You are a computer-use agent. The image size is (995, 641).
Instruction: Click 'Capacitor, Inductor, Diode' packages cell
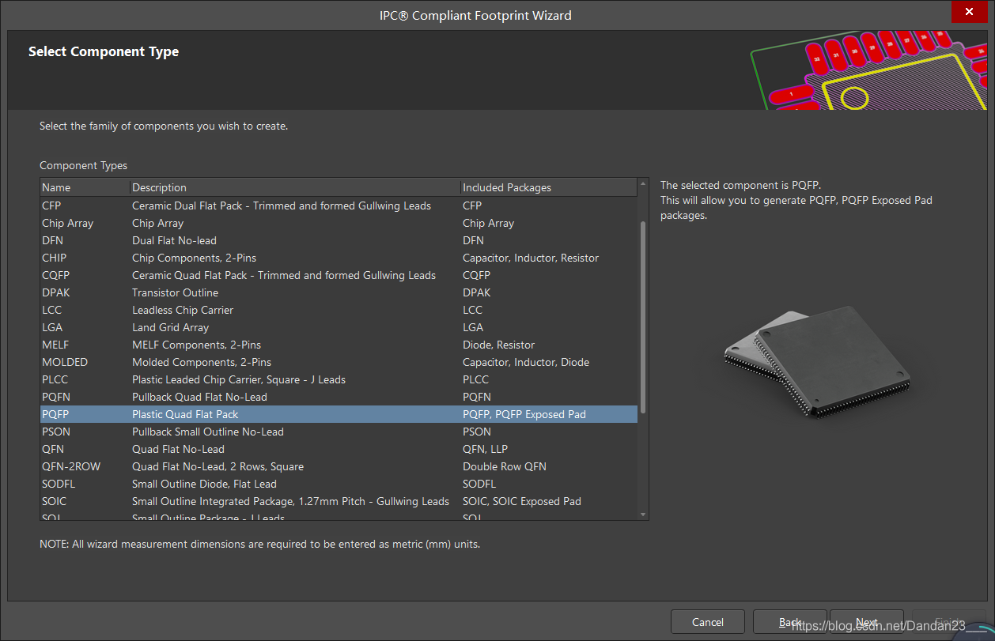pos(526,362)
